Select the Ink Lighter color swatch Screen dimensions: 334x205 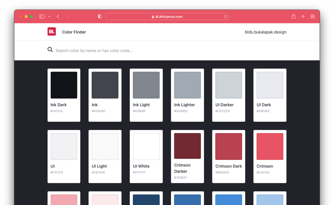187,85
